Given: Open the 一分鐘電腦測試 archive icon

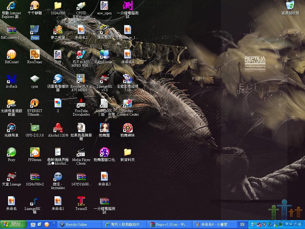Looking at the screenshot, I should (104, 201).
